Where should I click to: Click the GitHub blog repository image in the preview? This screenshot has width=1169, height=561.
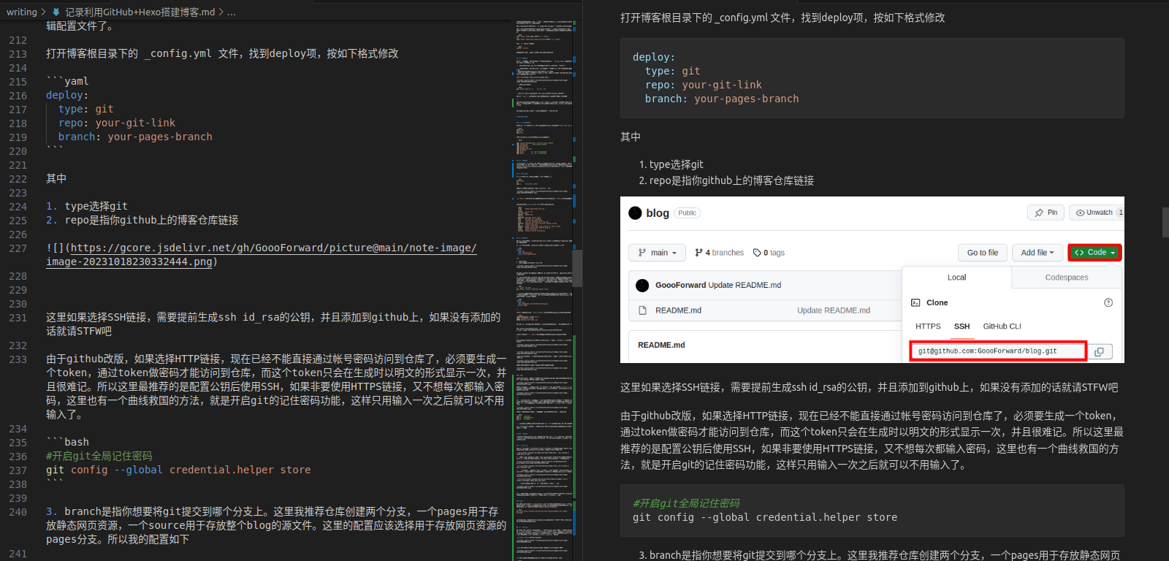872,280
